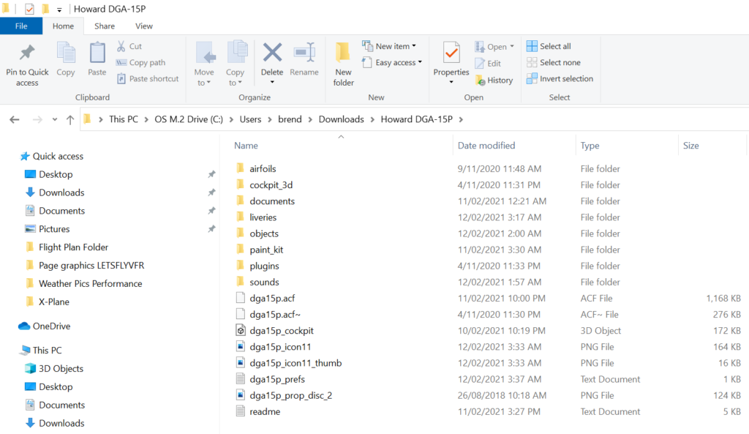Select the dga15p.acf~ file
Image resolution: width=749 pixels, height=434 pixels.
[275, 315]
